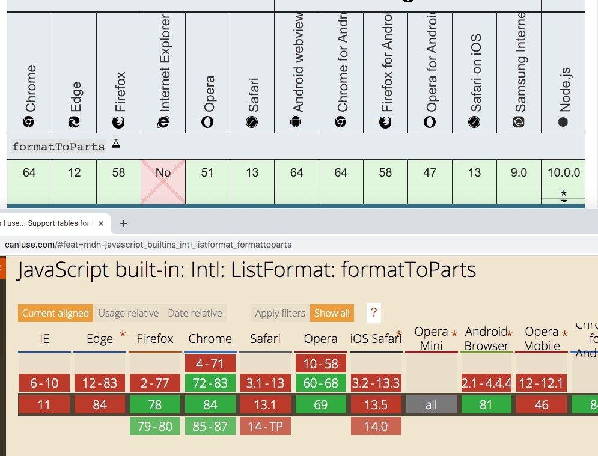The height and width of the screenshot is (456, 598).
Task: Click the Internet Explorer 'No' support cell
Action: click(x=163, y=182)
